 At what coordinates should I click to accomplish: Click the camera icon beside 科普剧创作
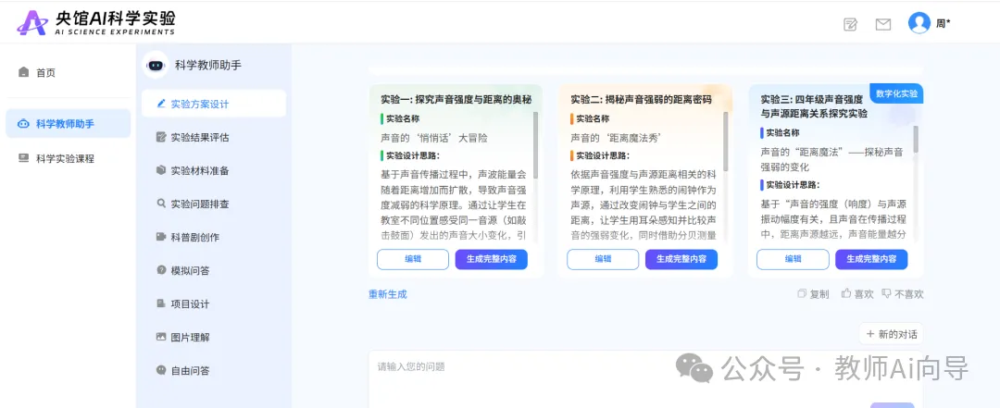tap(161, 237)
